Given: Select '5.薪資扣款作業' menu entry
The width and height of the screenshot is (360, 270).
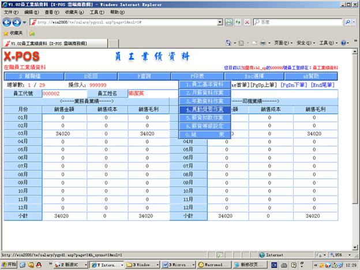Looking at the screenshot, I should coord(205,118).
